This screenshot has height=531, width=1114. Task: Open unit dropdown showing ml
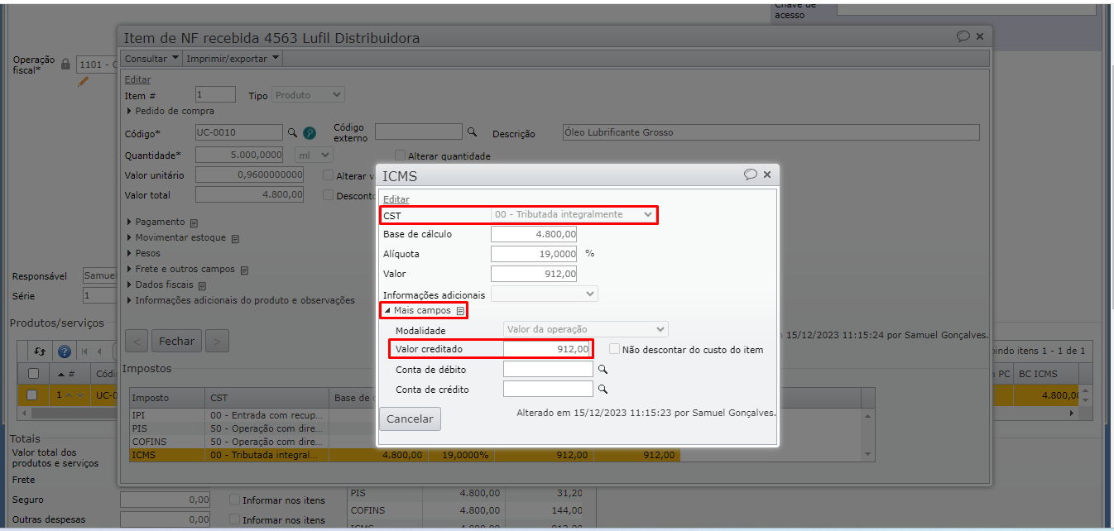[x=315, y=155]
